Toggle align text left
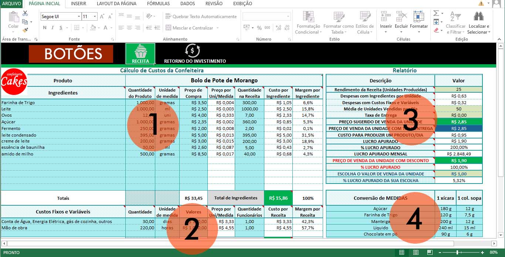505x257 pixels. [121, 28]
